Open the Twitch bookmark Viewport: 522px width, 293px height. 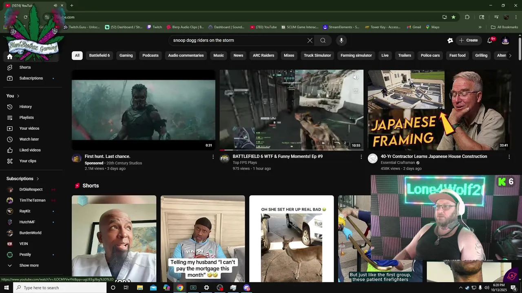154,27
